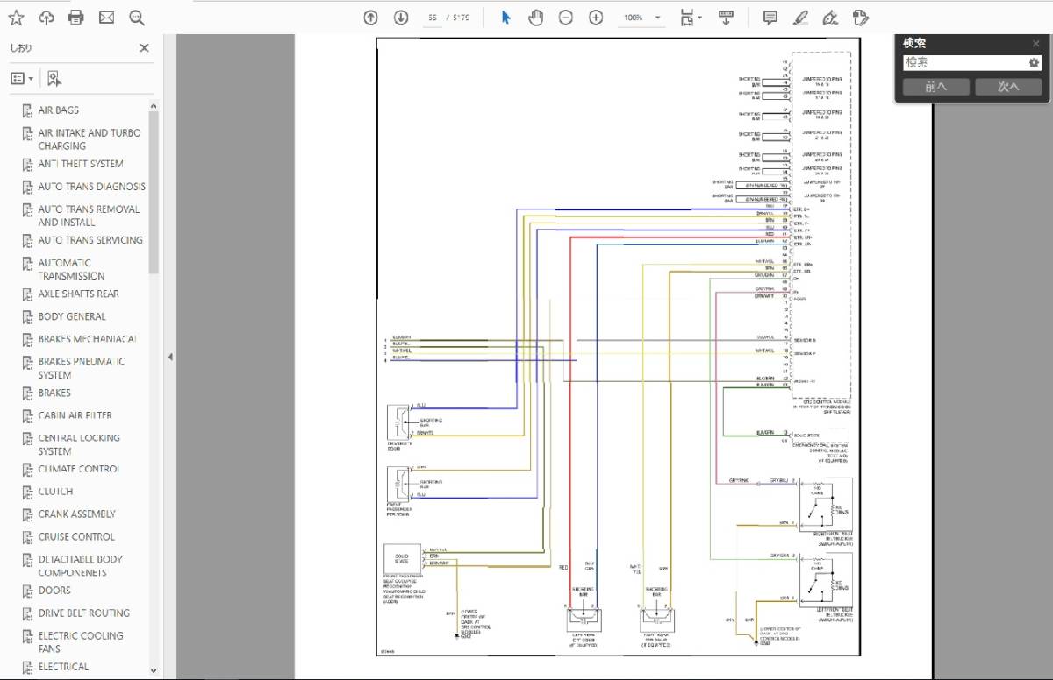The height and width of the screenshot is (680, 1053).
Task: Open the ELECTRIC COOLING FANS bookmark
Action: click(x=81, y=642)
